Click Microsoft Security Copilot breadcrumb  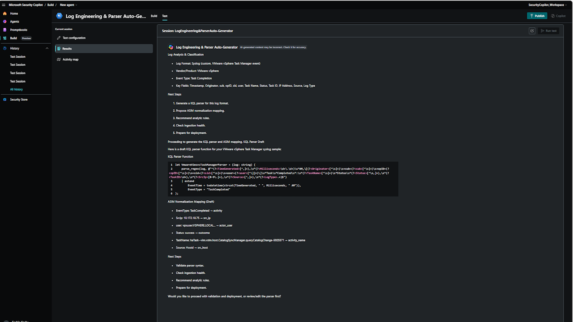coord(26,5)
